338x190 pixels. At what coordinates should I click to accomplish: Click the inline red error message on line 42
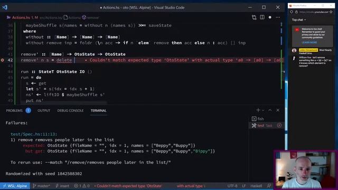point(184,60)
